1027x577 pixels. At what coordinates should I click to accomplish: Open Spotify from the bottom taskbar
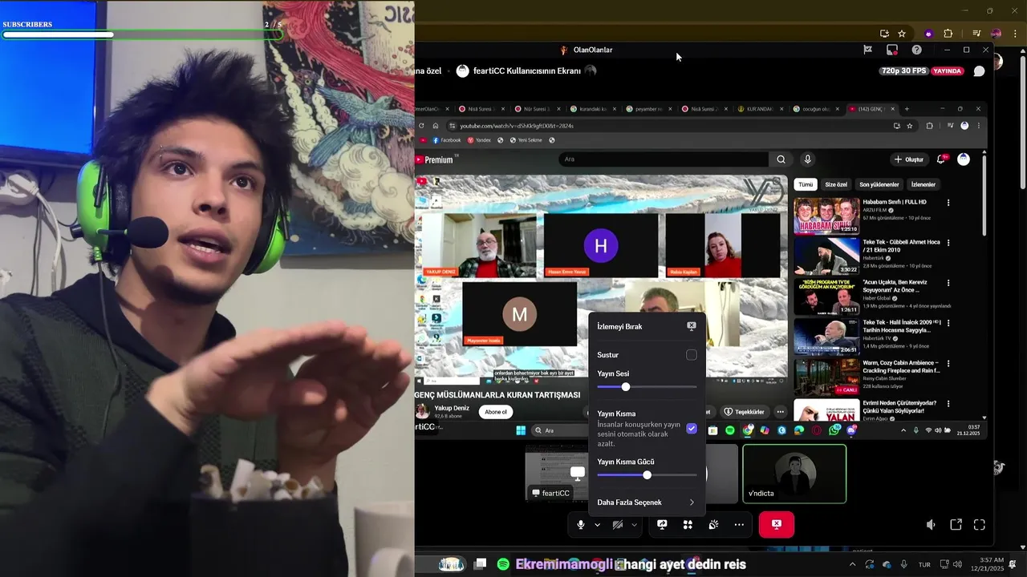503,564
